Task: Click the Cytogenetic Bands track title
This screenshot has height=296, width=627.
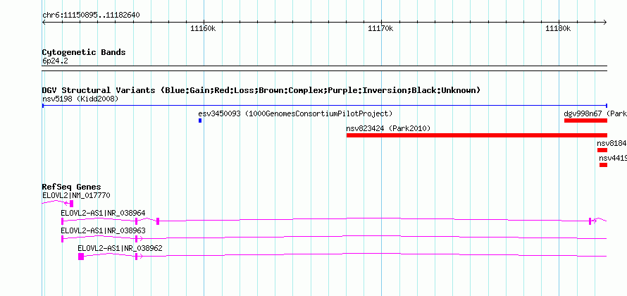Action: (x=84, y=52)
